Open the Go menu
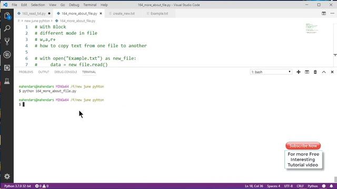337x189 pixels. pos(63,5)
